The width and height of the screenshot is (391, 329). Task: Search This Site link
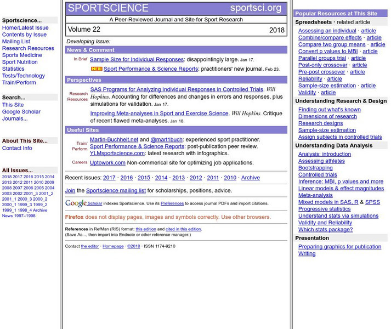(x=13, y=105)
